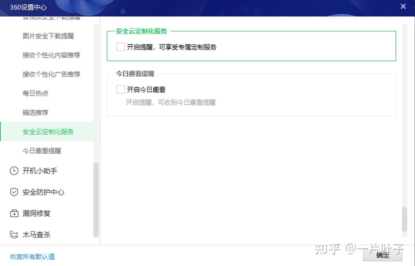
Task: Click the sidebar vertical scrollbar thumb
Action: tap(96, 199)
